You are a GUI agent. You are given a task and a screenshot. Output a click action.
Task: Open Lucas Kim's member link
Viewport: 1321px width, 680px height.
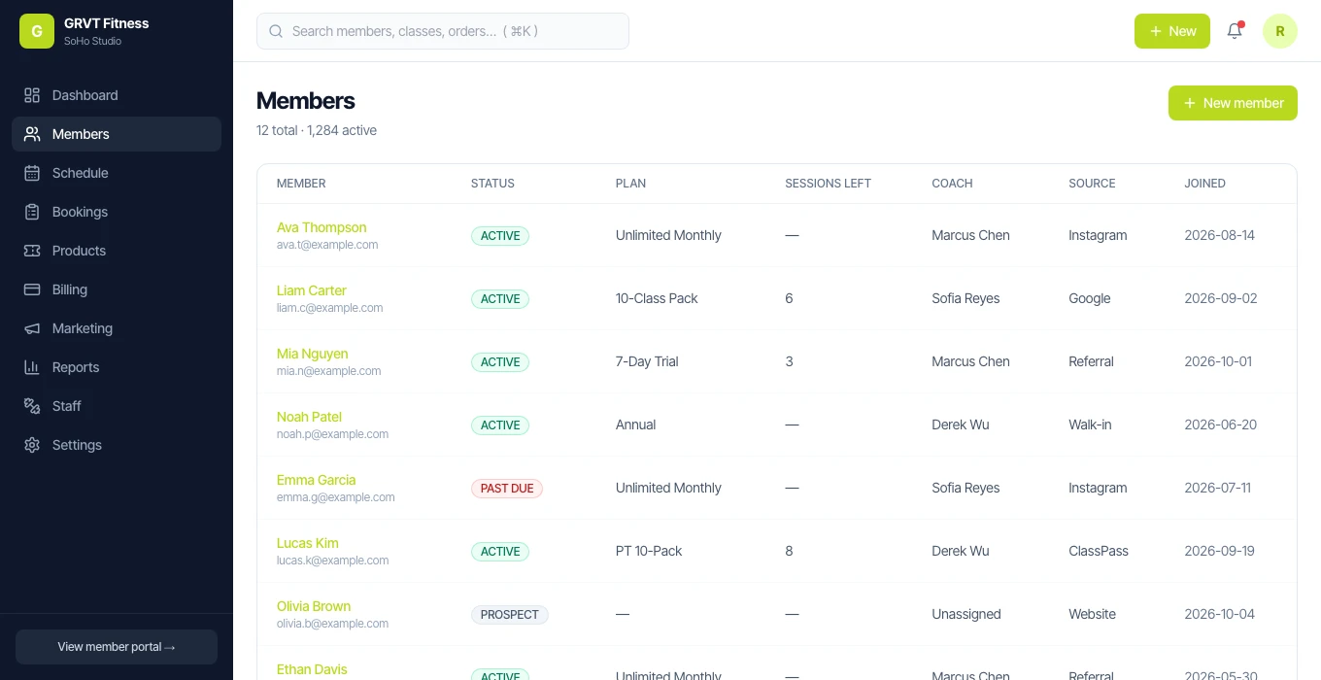point(307,543)
